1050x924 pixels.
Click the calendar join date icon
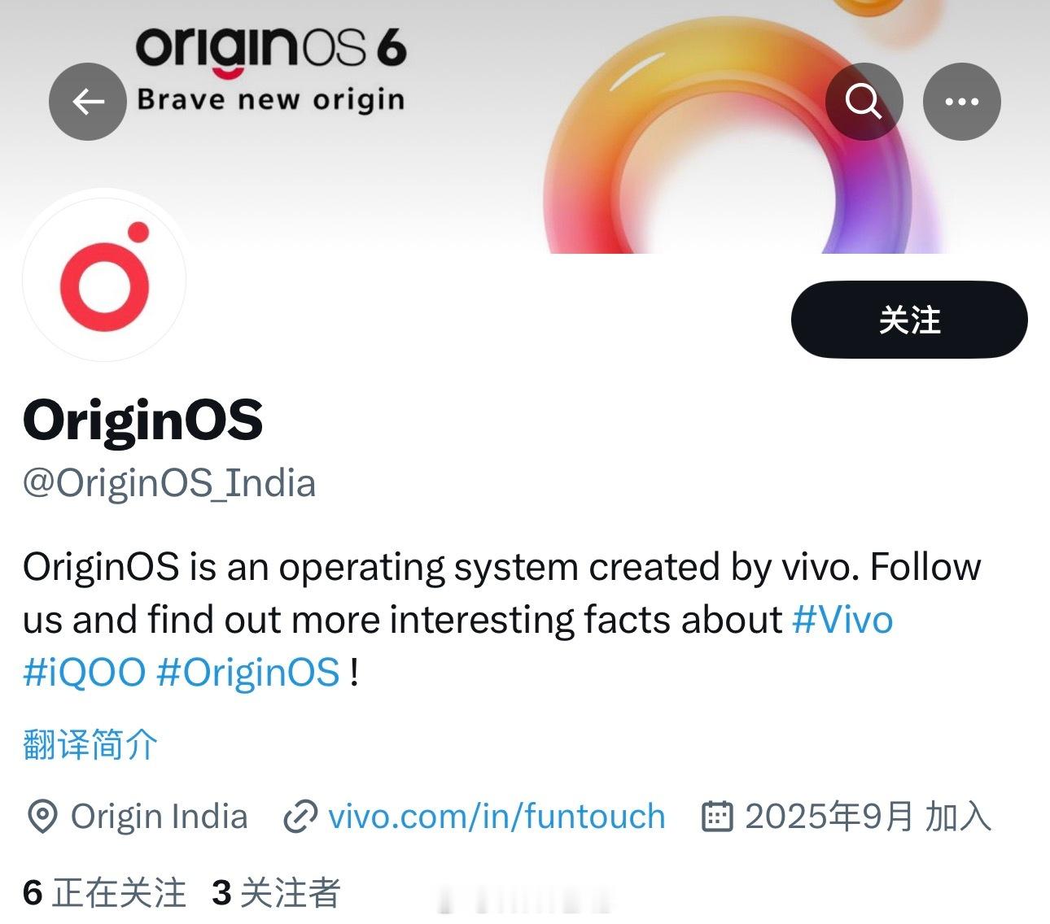click(x=717, y=817)
